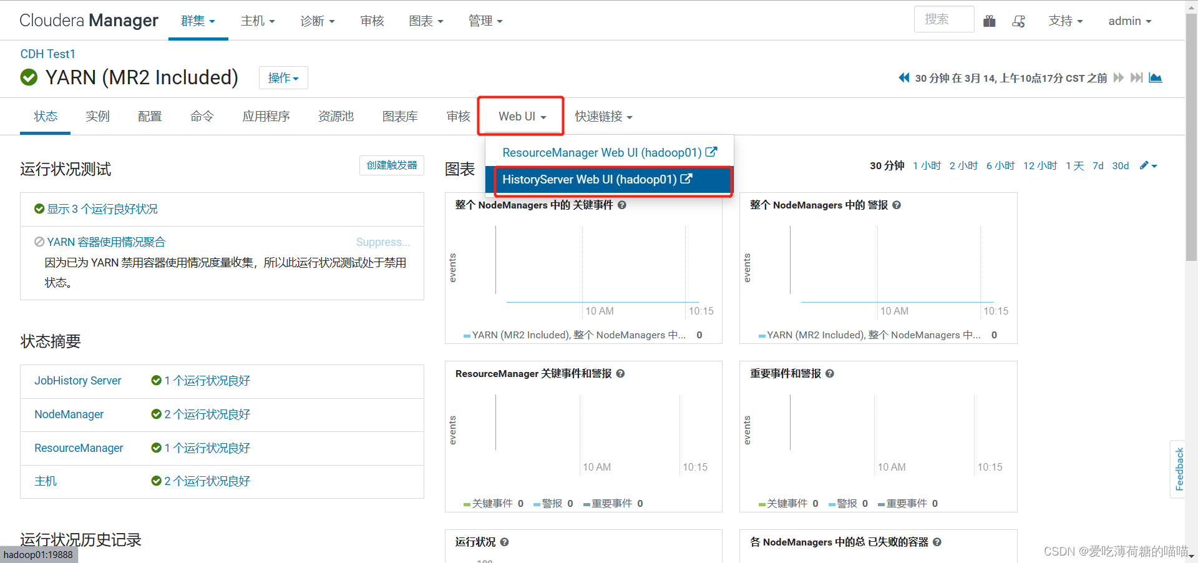Open time range chart selector icon
Viewport: 1198px width, 563px height.
tap(1156, 78)
